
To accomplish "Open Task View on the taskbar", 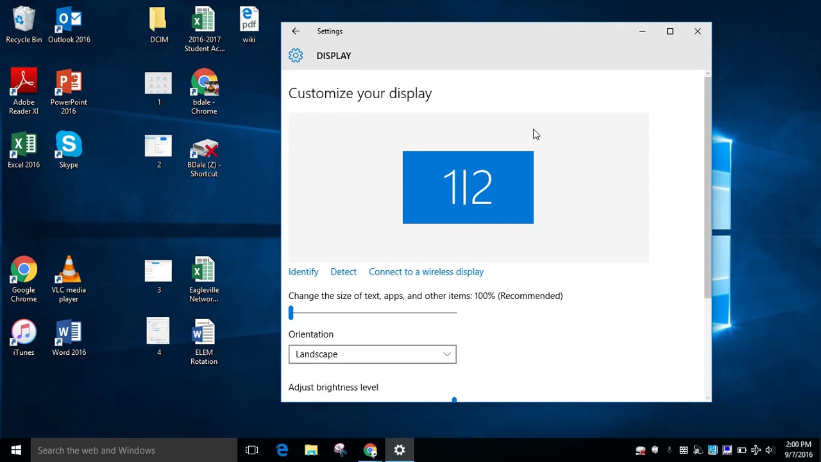I will [x=251, y=450].
